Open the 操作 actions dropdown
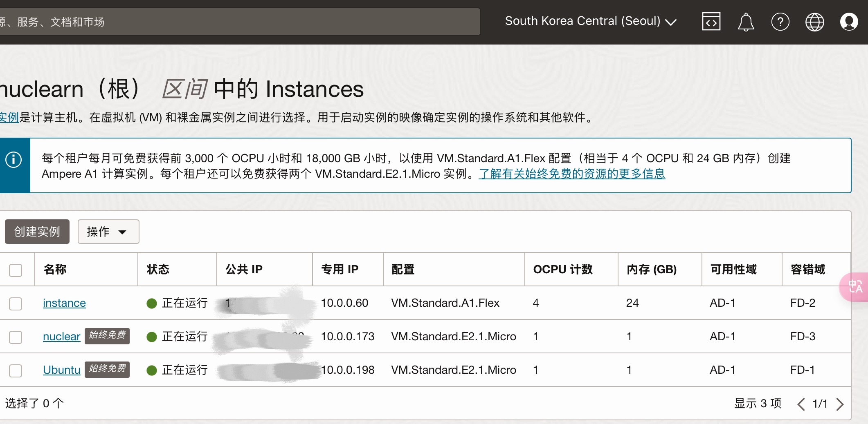 click(108, 232)
